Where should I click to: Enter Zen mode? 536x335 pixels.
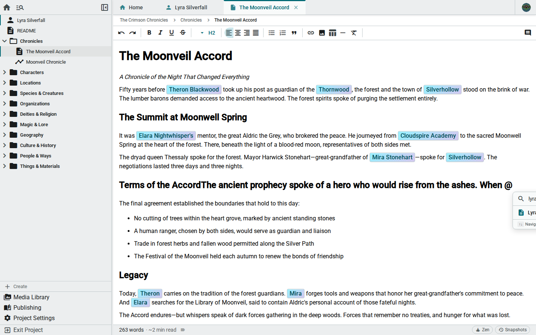tap(482, 330)
